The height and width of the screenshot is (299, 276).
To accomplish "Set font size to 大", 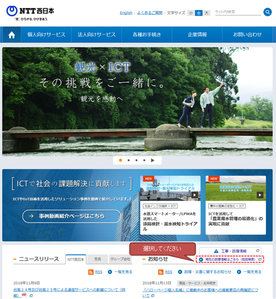I will (x=206, y=13).
